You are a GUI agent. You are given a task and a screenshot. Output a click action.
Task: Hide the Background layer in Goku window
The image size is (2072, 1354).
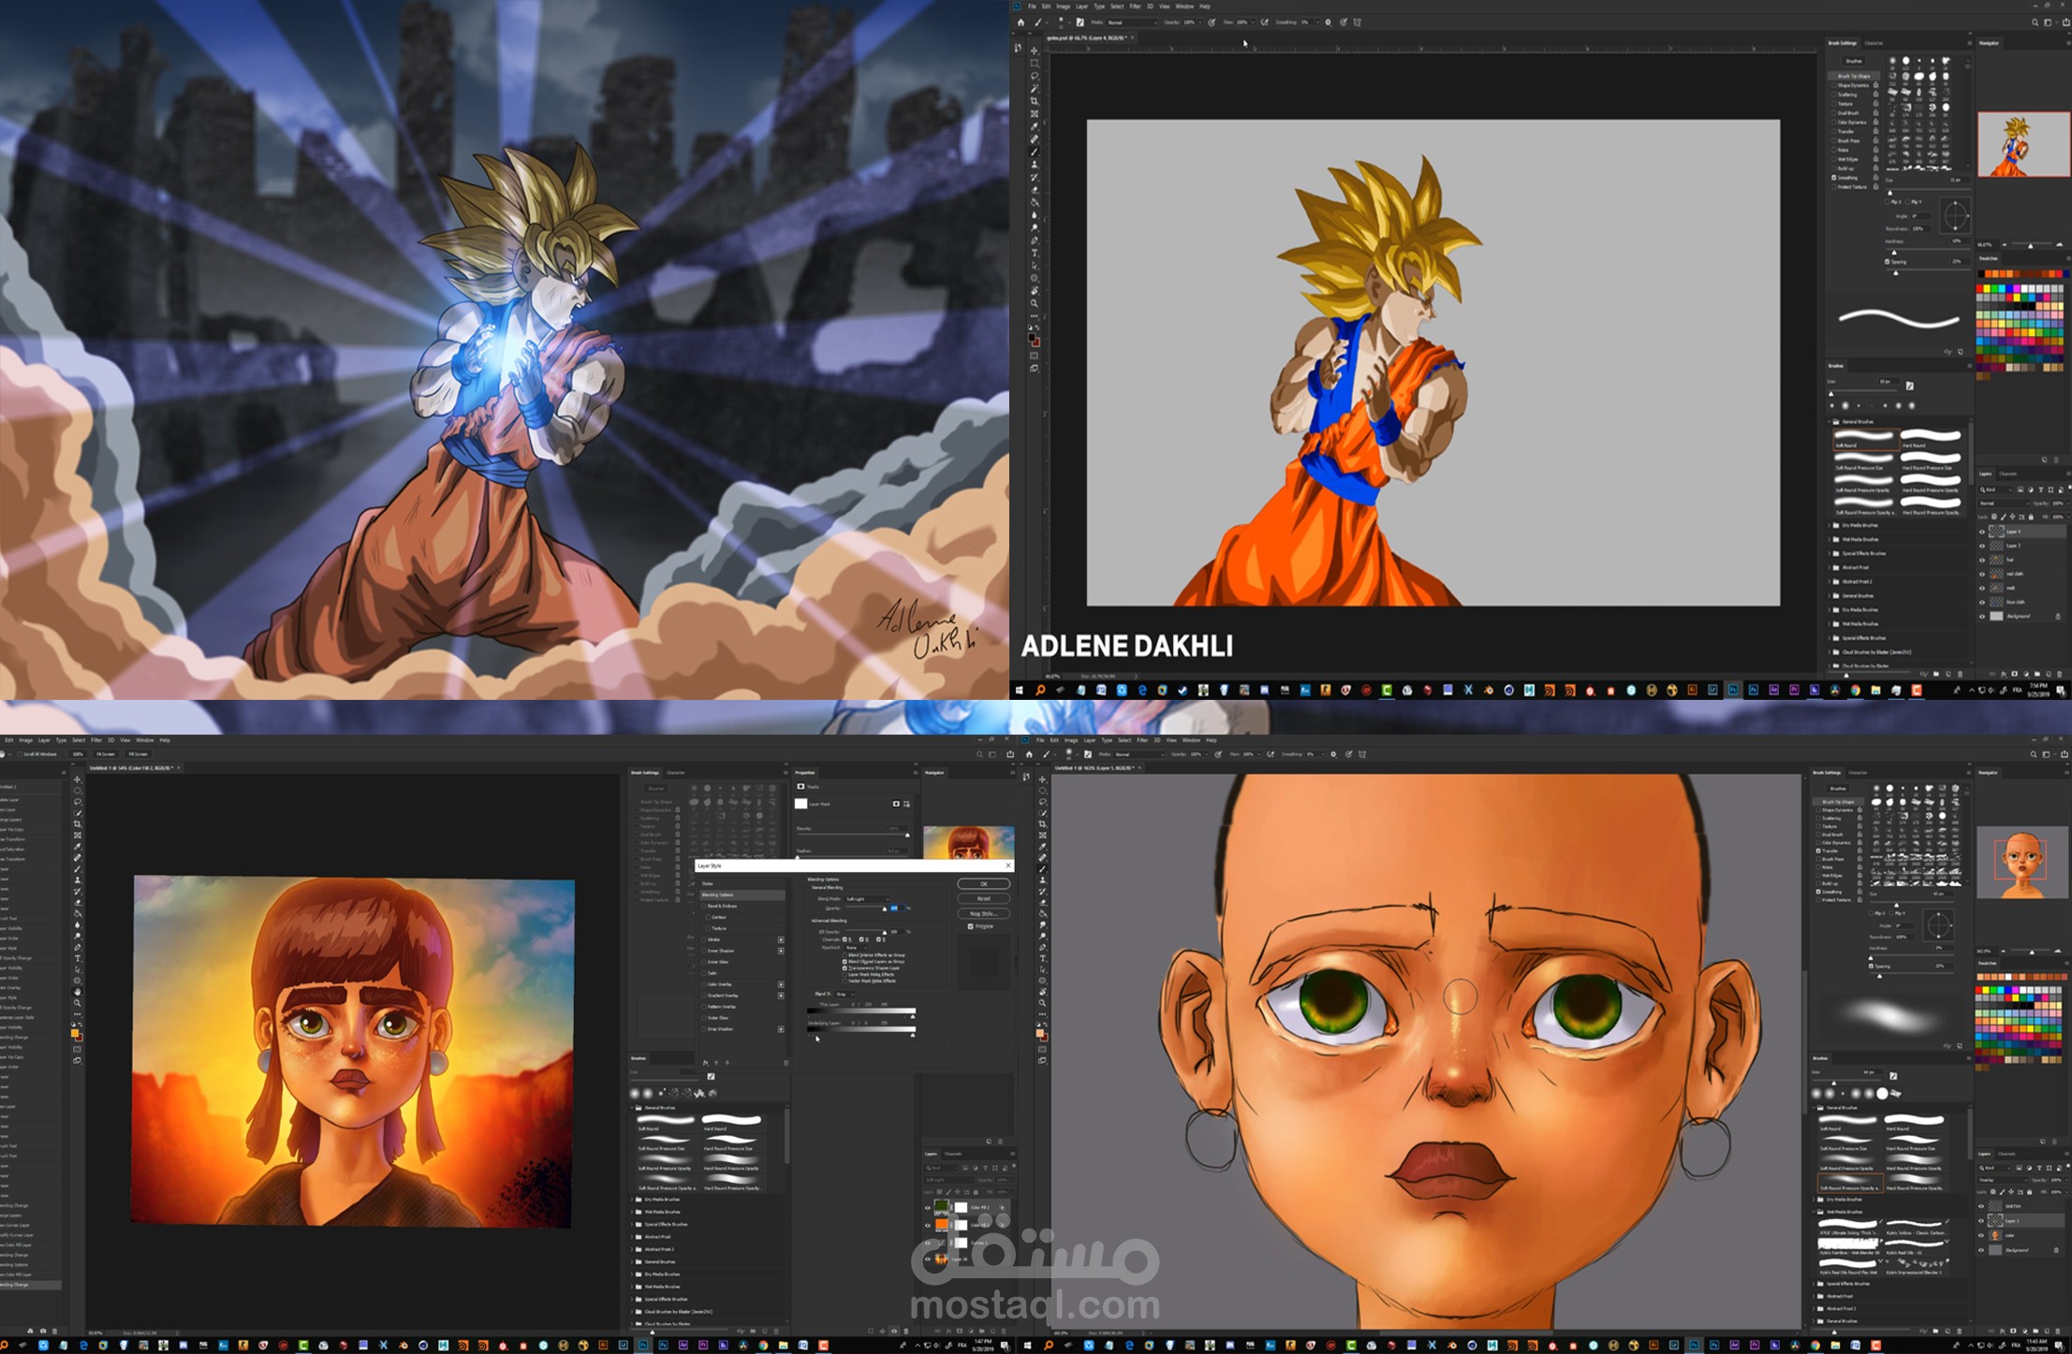1982,617
